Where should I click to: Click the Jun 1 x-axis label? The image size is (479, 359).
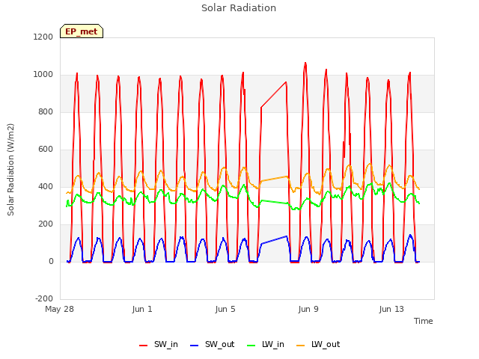tap(142, 309)
